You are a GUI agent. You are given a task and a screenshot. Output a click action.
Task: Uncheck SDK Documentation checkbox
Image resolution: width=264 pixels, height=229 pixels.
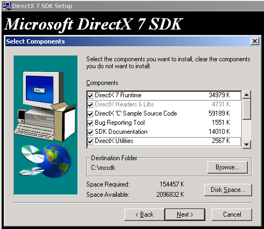click(x=91, y=132)
